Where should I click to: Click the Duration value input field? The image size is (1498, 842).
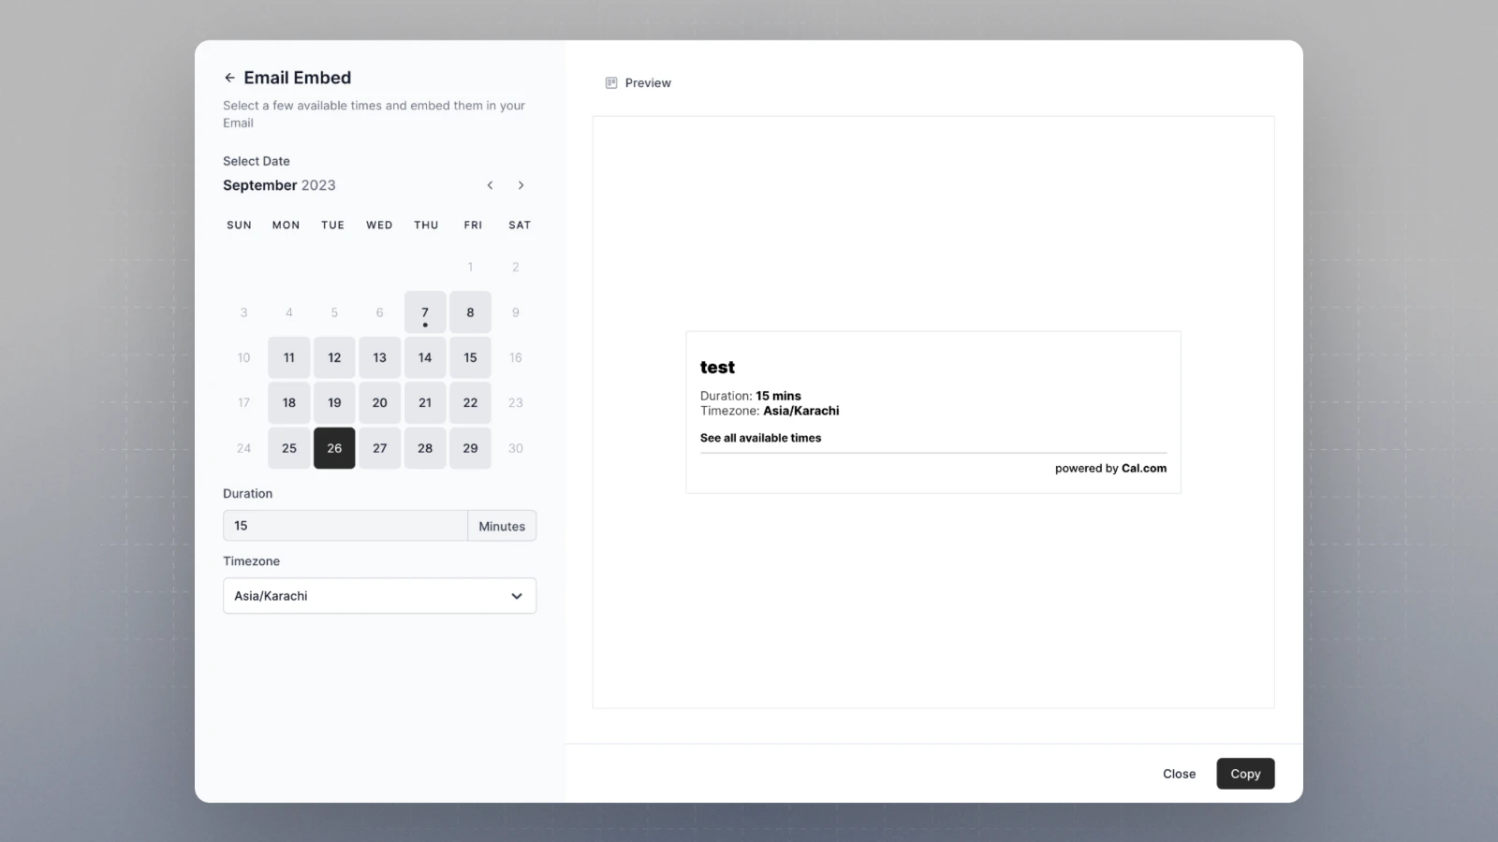[x=345, y=525]
